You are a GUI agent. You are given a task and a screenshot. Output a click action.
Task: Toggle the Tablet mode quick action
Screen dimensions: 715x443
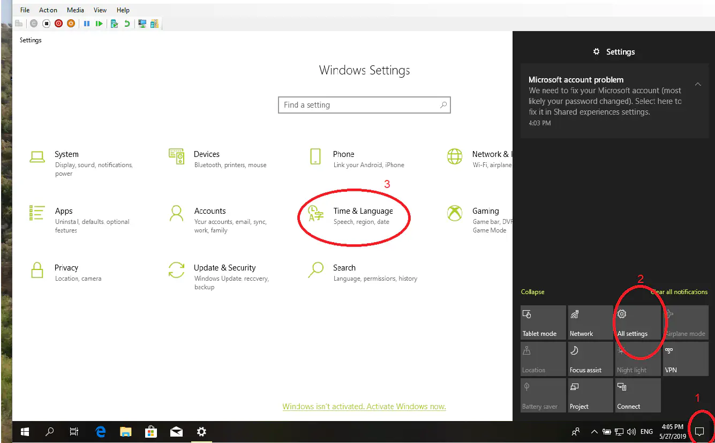543,322
